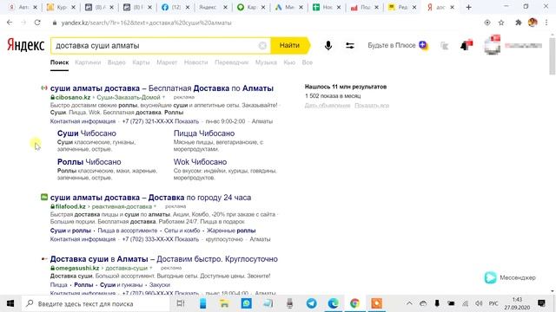
Task: Open Chrome from taskbar
Action: (354, 303)
